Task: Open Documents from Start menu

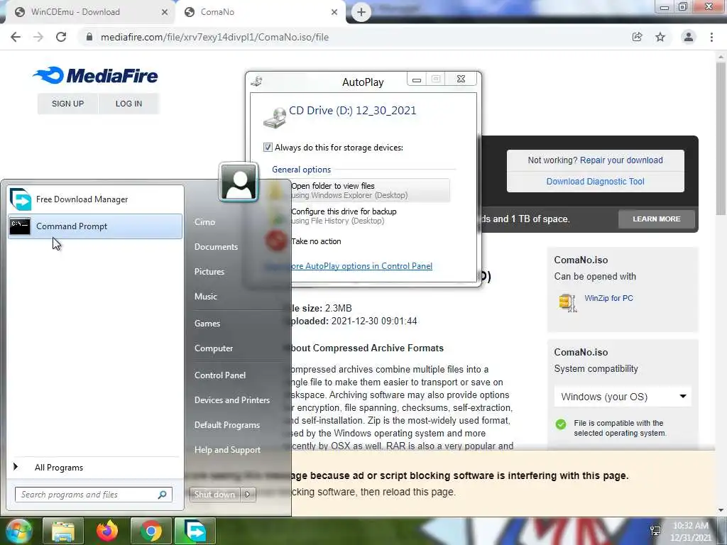Action: (x=216, y=246)
